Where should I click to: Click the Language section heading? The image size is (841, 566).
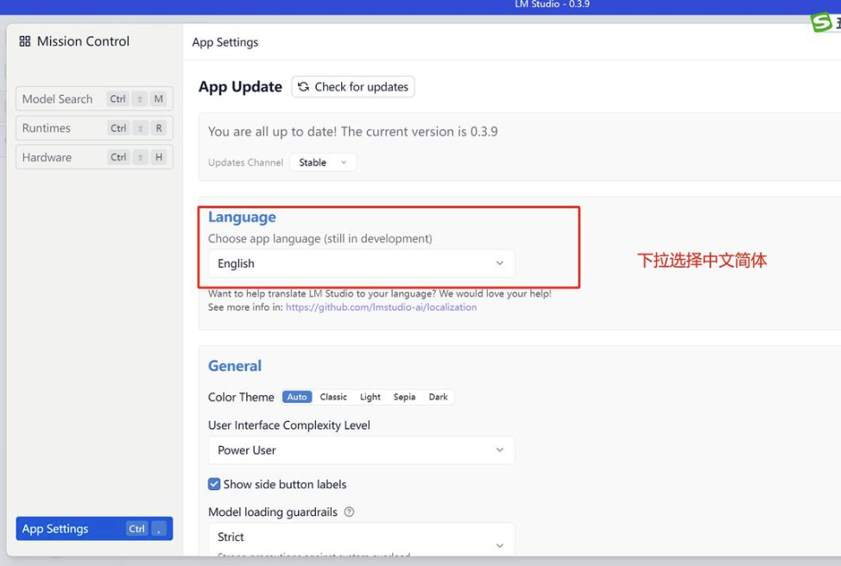tap(242, 217)
